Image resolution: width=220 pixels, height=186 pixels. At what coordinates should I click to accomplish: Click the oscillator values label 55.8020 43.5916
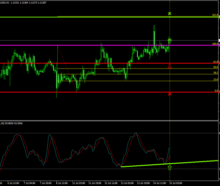point(14,123)
